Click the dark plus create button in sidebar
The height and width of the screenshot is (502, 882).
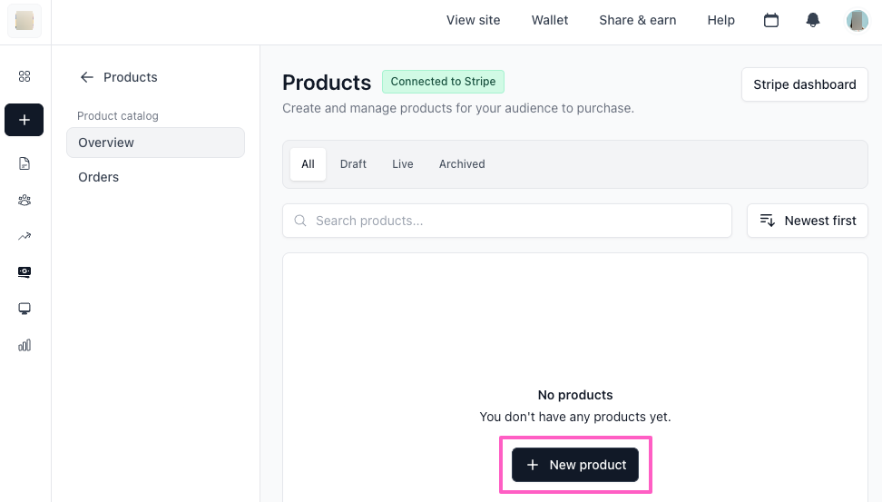coord(24,120)
